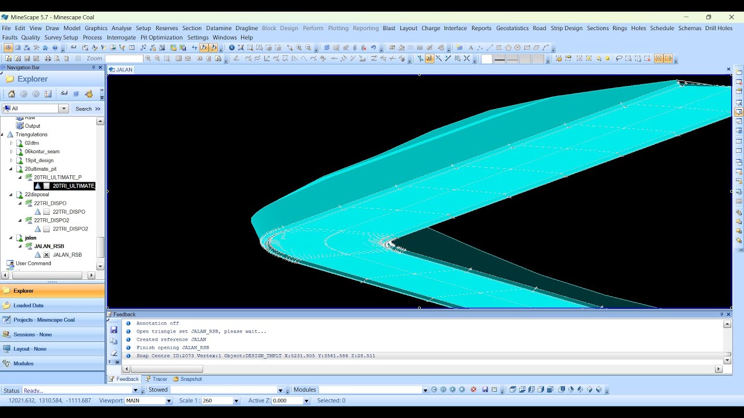Select the JALAN document tab
Image resolution: width=744 pixels, height=418 pixels.
point(121,70)
